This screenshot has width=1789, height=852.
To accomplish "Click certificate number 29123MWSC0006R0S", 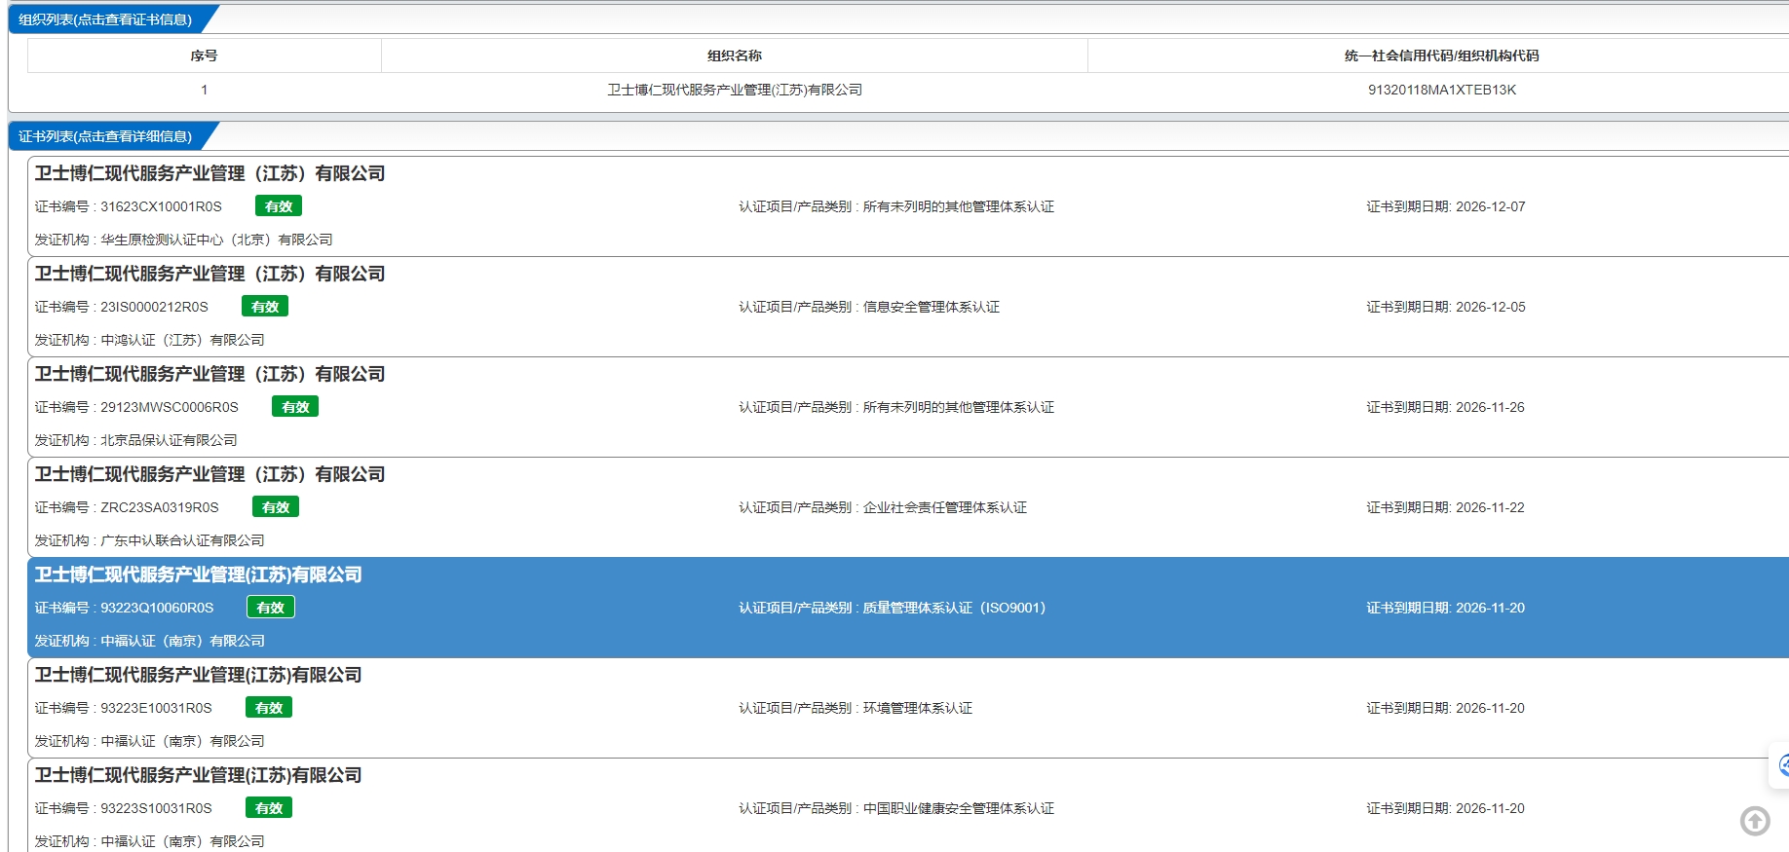I will tap(169, 407).
